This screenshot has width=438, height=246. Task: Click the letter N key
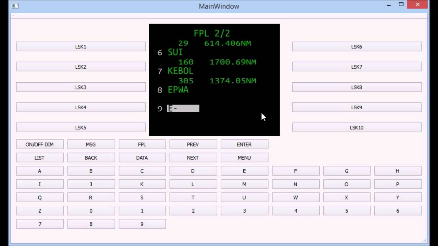click(x=296, y=184)
